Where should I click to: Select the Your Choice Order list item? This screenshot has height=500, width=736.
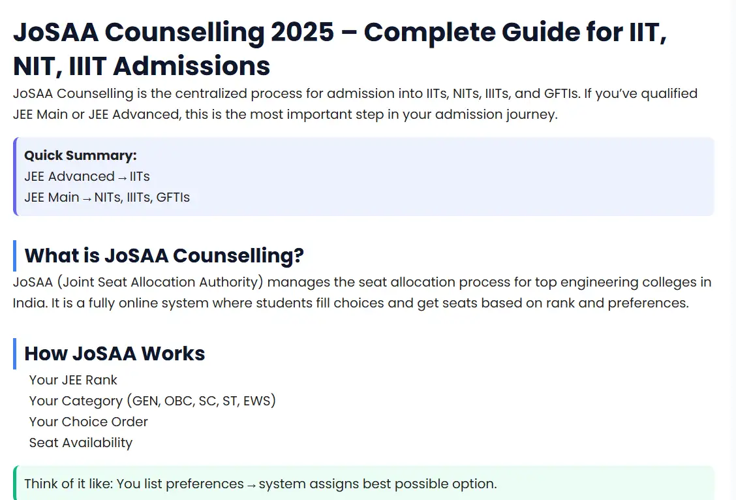point(88,422)
